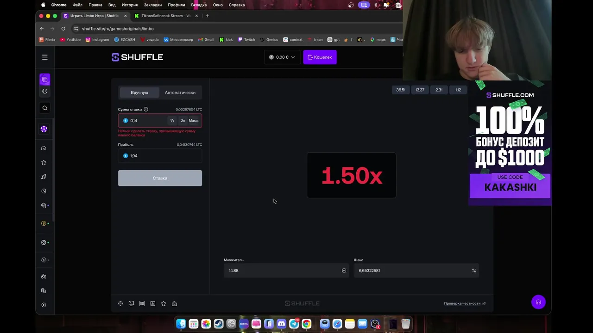Go to home via sidebar house icon

(44, 148)
